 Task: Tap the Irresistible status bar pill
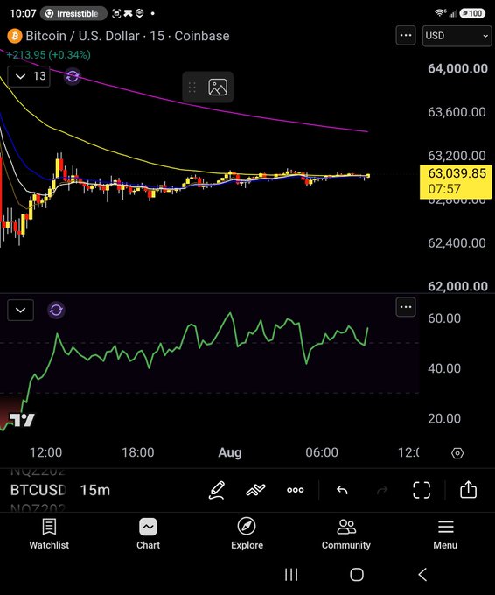tap(73, 14)
